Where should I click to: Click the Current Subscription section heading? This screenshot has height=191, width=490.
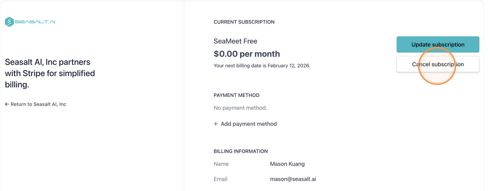pos(244,22)
